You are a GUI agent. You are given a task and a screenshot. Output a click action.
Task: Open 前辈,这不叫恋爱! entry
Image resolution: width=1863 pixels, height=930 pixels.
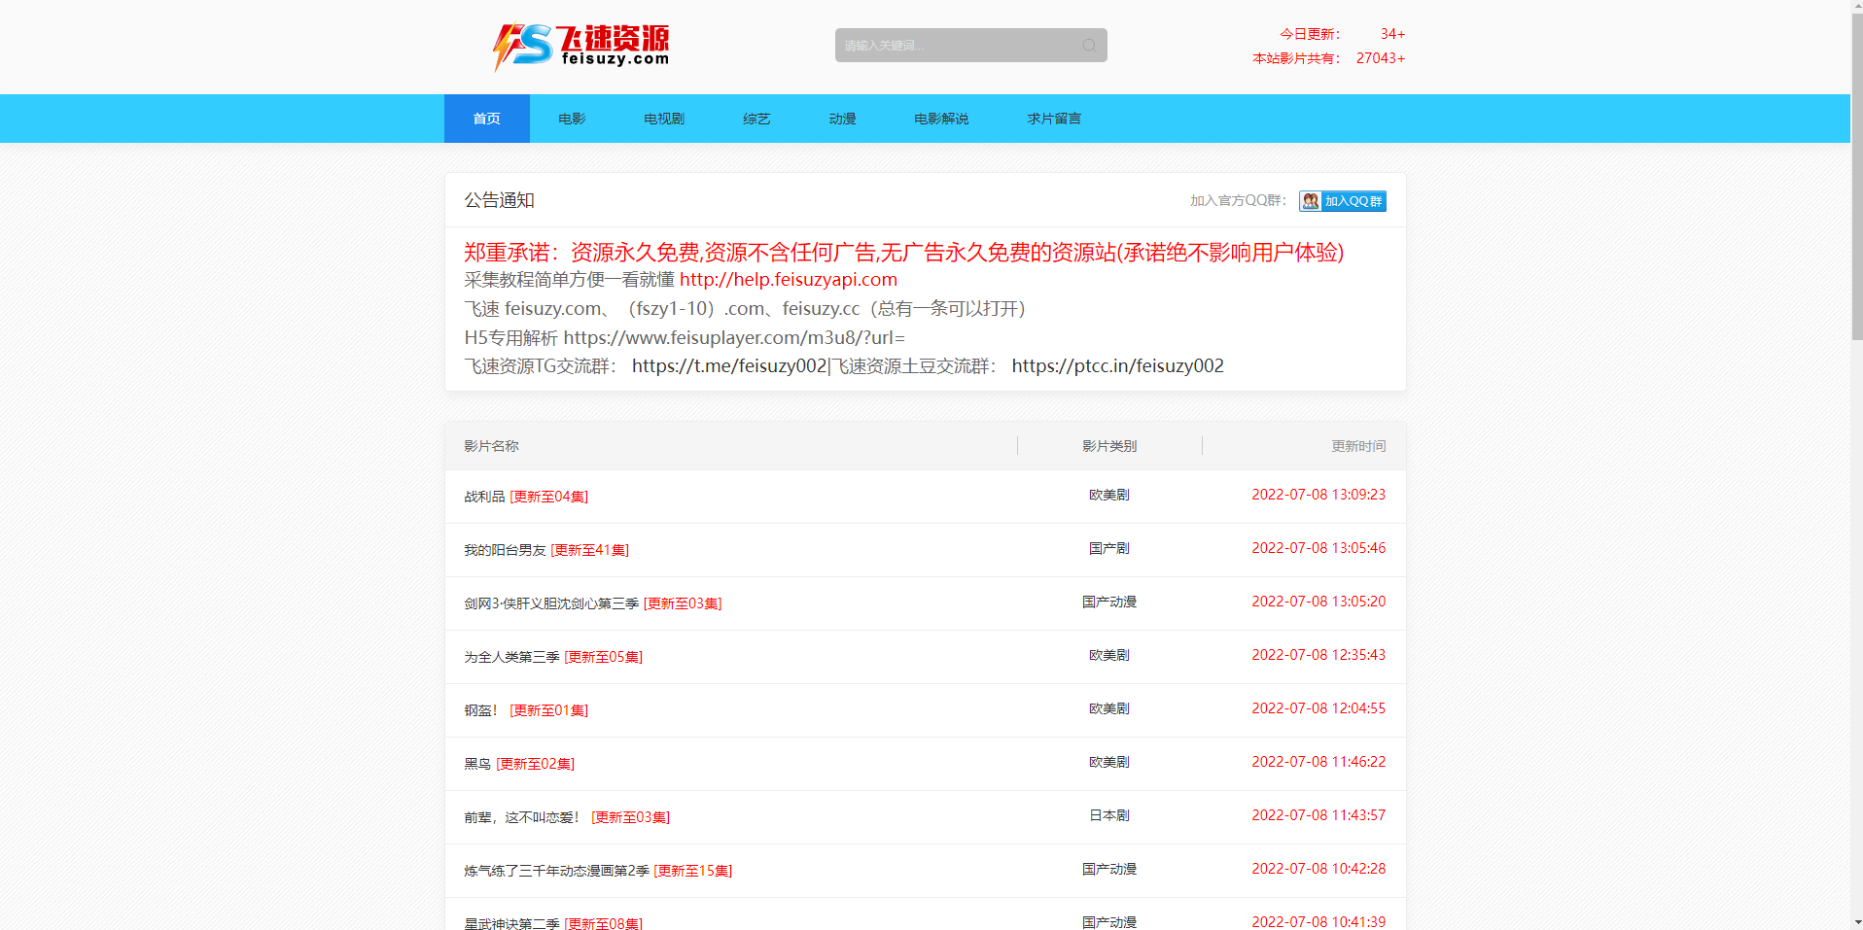click(x=567, y=817)
